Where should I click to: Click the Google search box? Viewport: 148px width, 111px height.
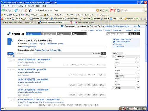[x=132, y=10]
